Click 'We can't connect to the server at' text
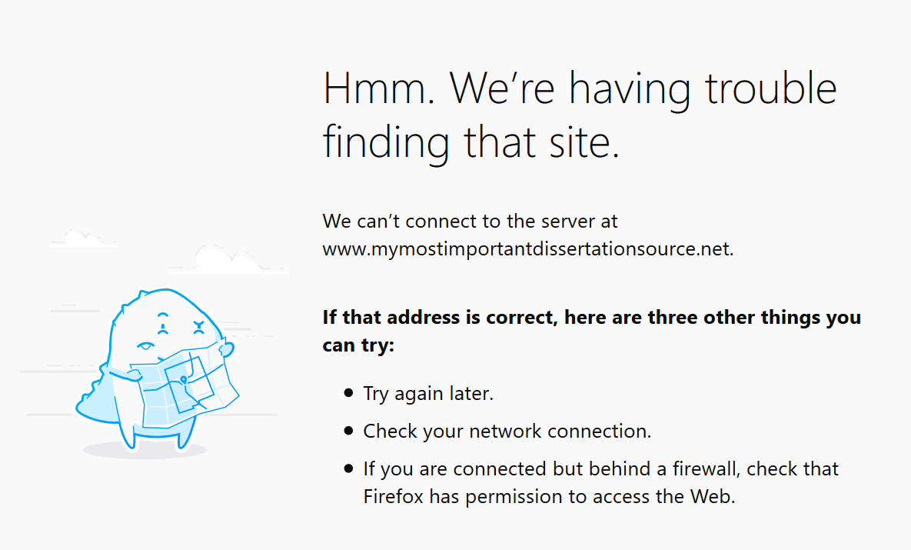 point(470,221)
